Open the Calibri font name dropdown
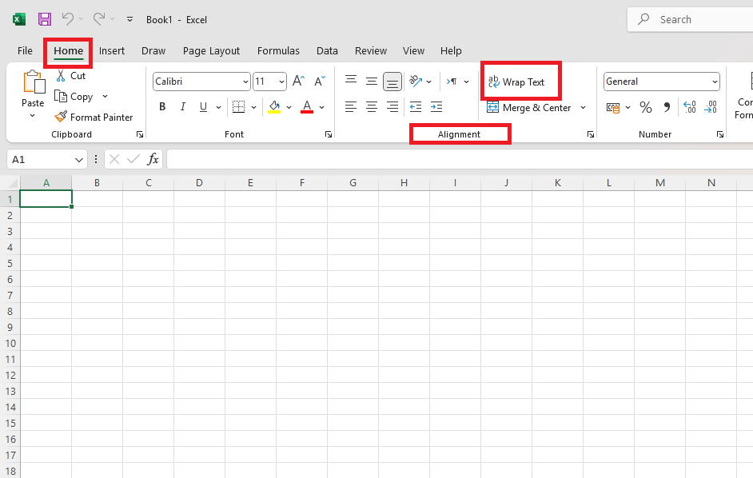 245,82
